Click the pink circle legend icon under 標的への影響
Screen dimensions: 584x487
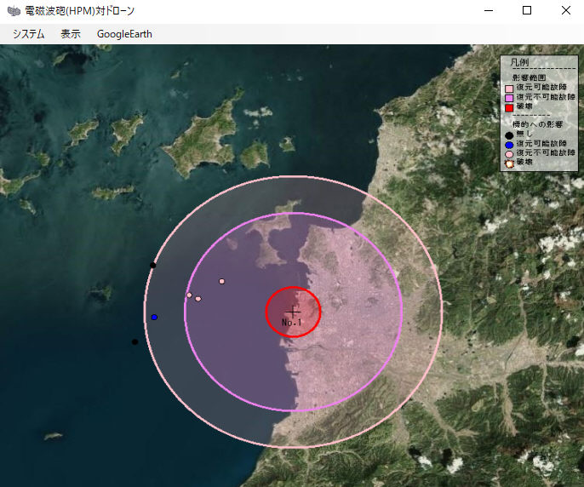[509, 153]
